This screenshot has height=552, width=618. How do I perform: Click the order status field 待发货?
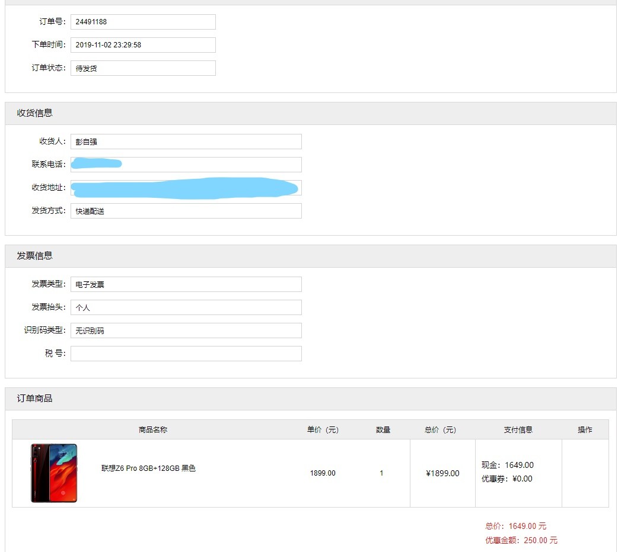coord(143,68)
